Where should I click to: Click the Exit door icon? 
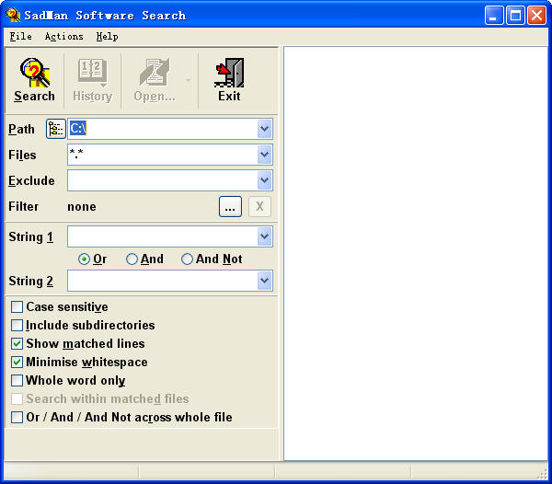(x=229, y=72)
